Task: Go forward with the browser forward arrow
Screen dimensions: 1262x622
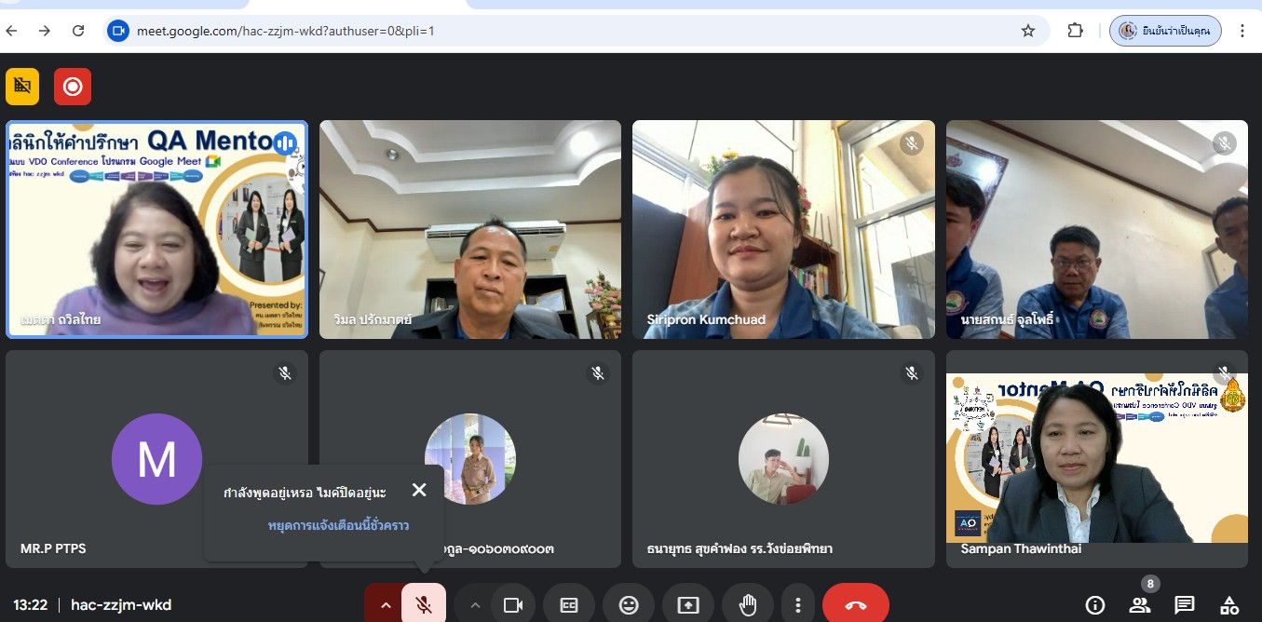Action: [x=45, y=31]
